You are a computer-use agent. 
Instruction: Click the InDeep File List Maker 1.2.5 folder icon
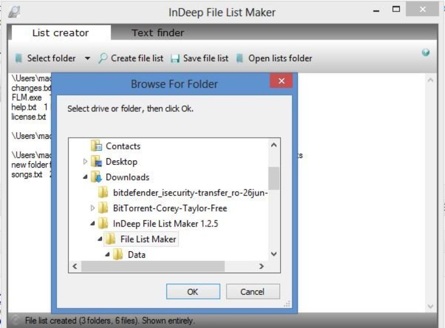[103, 223]
